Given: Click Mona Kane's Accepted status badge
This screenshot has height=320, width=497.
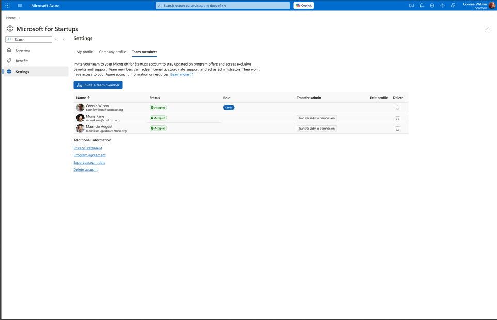Looking at the screenshot, I should coord(158,118).
